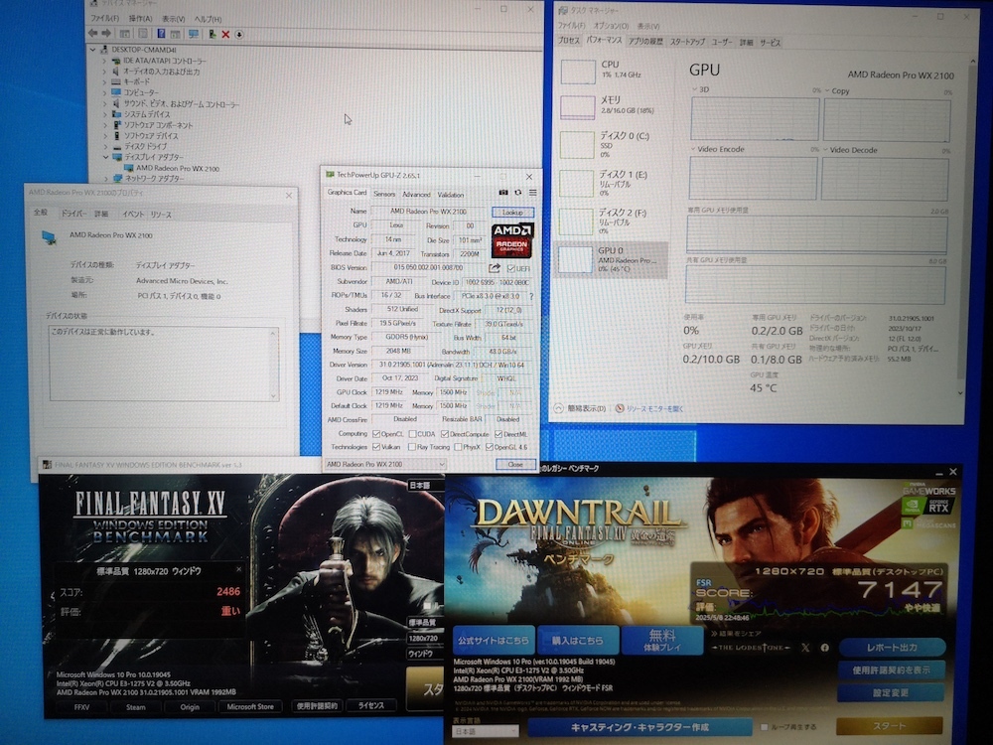Screen dimensions: 993x745
Task: Click the Microsoft Store button in the FFXV benchmark
Action: [x=250, y=706]
